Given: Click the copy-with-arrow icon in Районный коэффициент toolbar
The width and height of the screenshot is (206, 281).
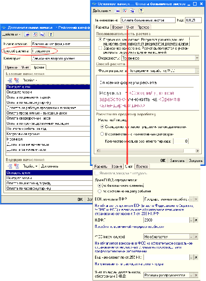Looking at the screenshot, I should (42, 34).
